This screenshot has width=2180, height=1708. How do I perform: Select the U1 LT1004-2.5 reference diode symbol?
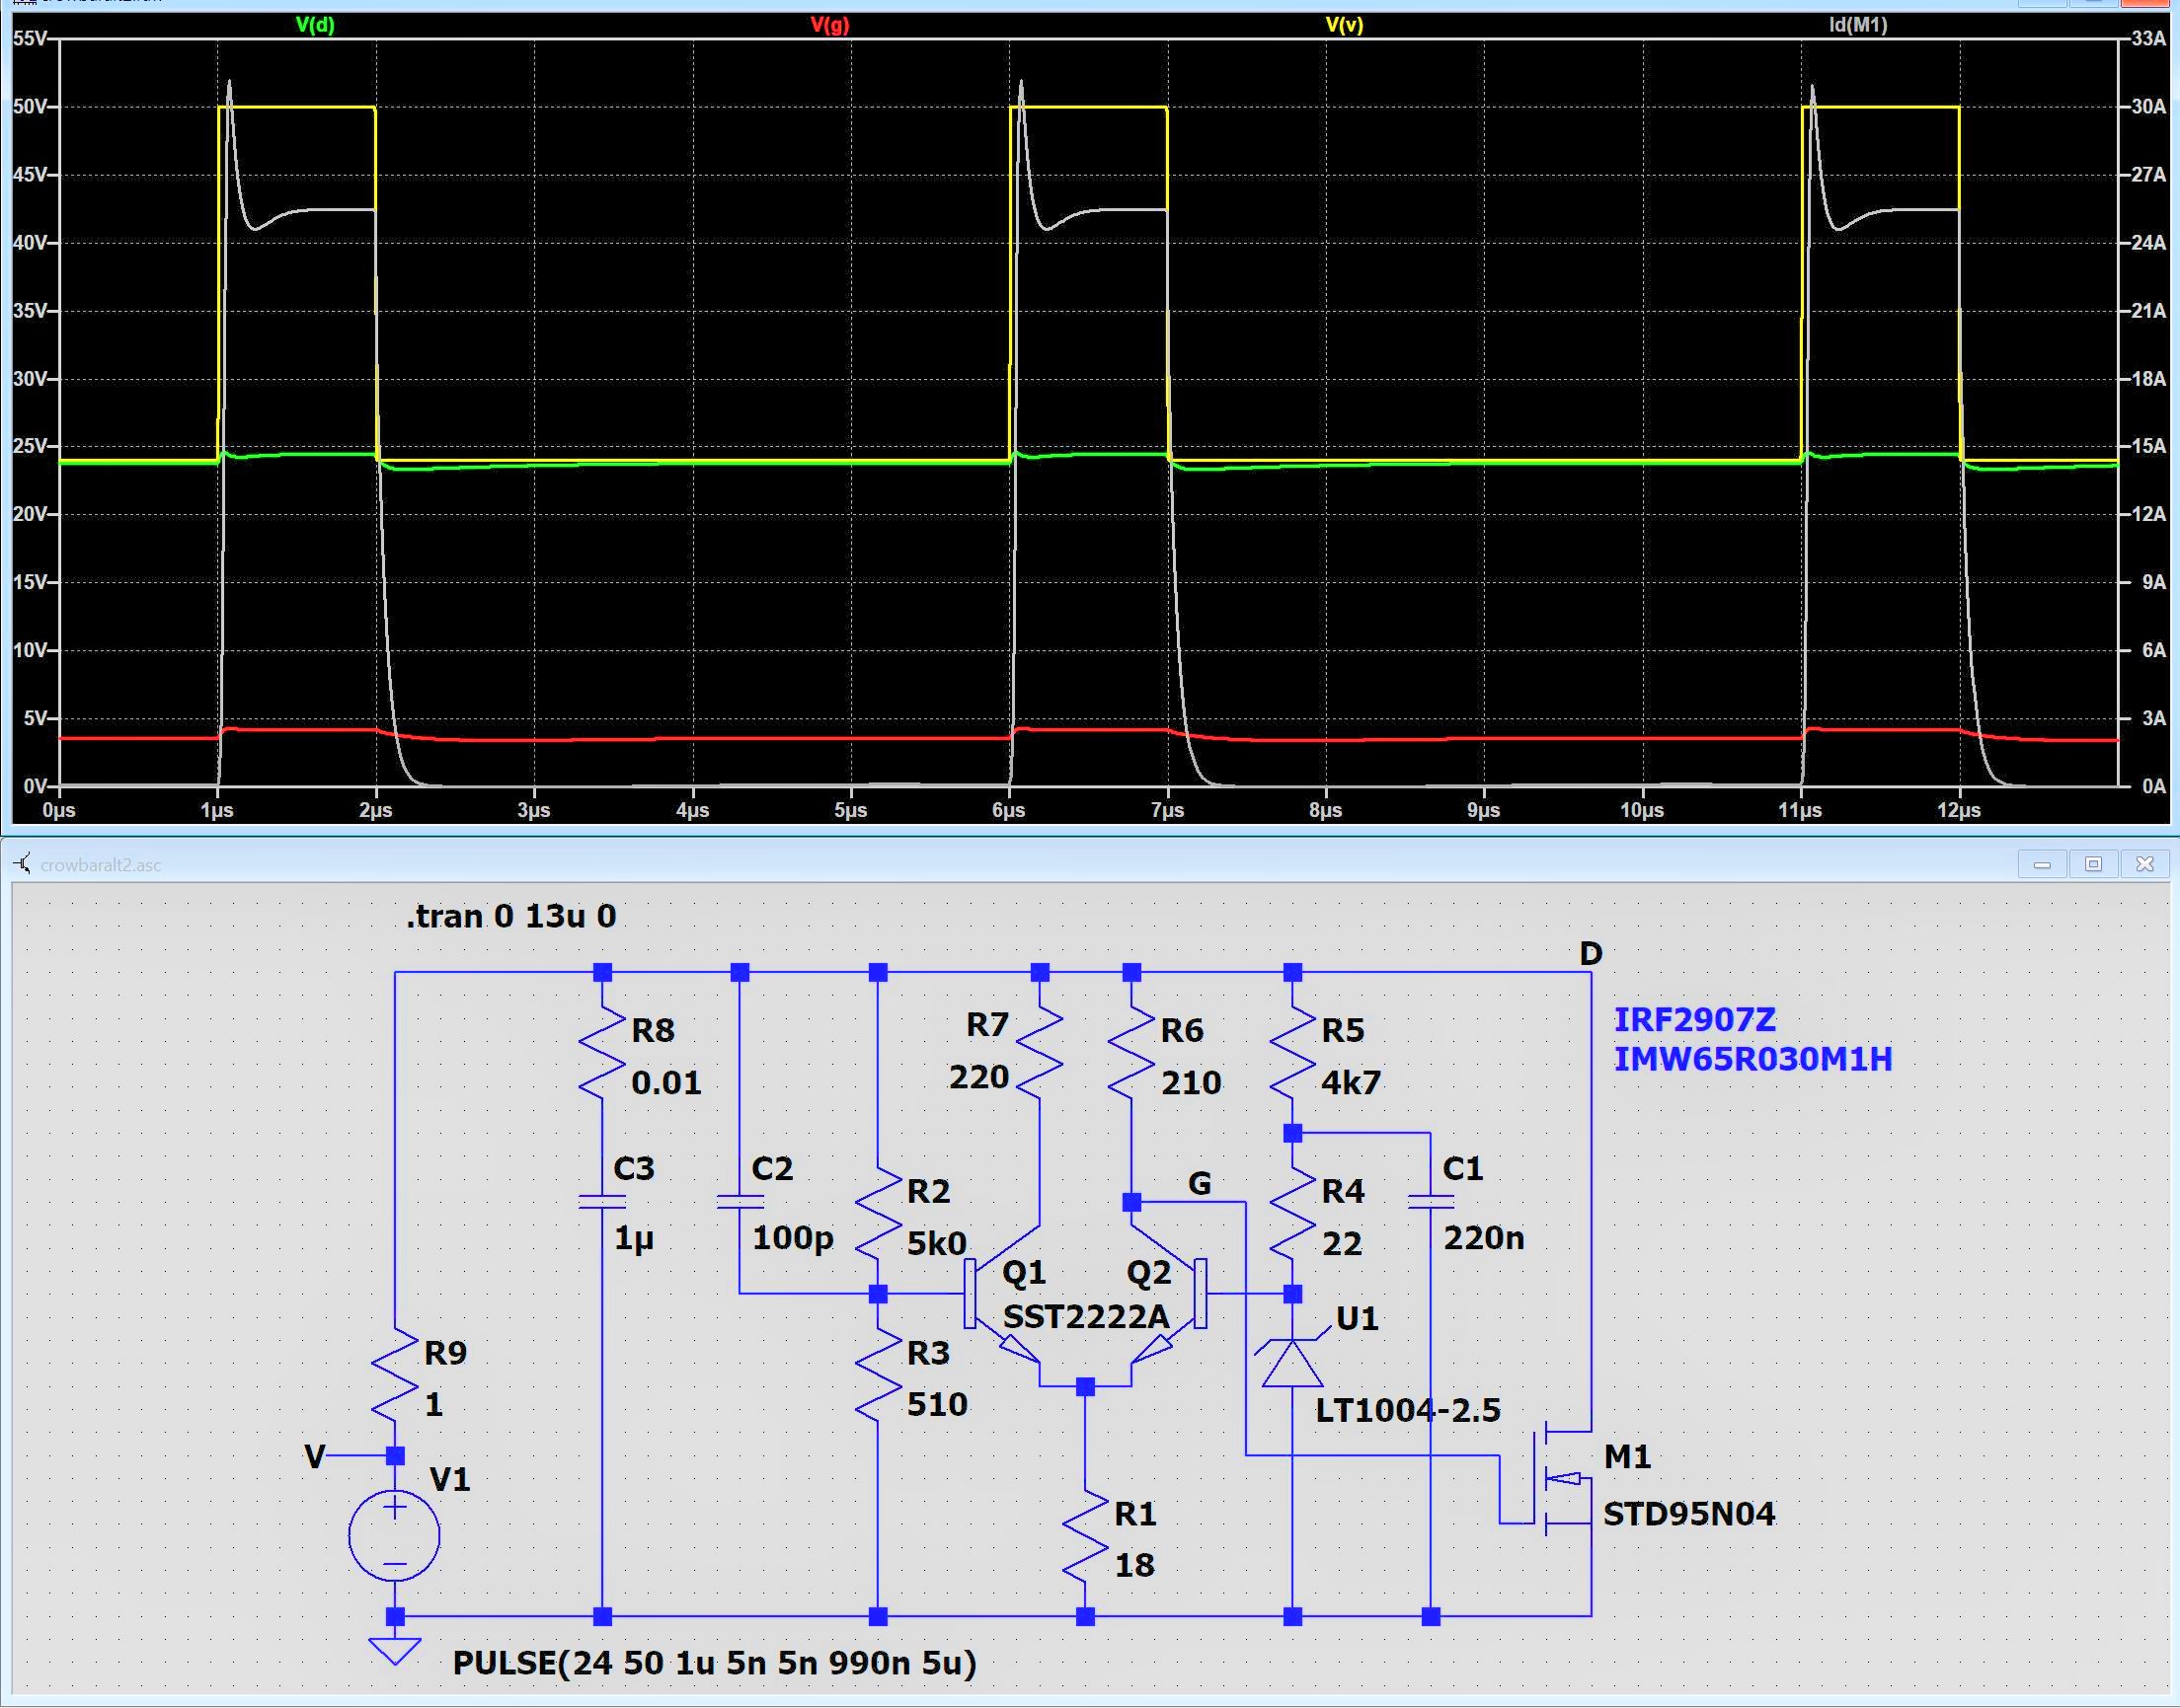[x=1291, y=1364]
